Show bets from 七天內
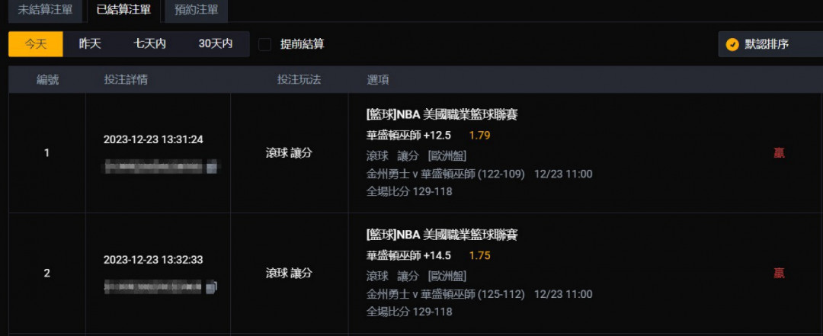823x336 pixels. coord(149,44)
